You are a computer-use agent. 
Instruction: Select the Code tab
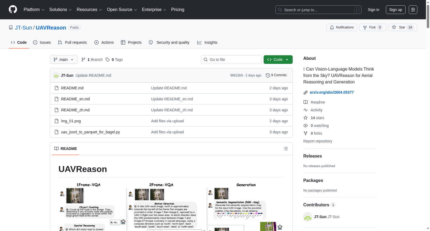coord(19,42)
